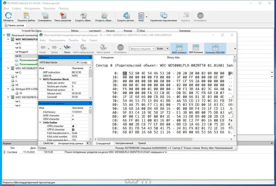This screenshot has width=276, height=186.
Task: Close the Интерпретатор данных panel
Action: 90,103
